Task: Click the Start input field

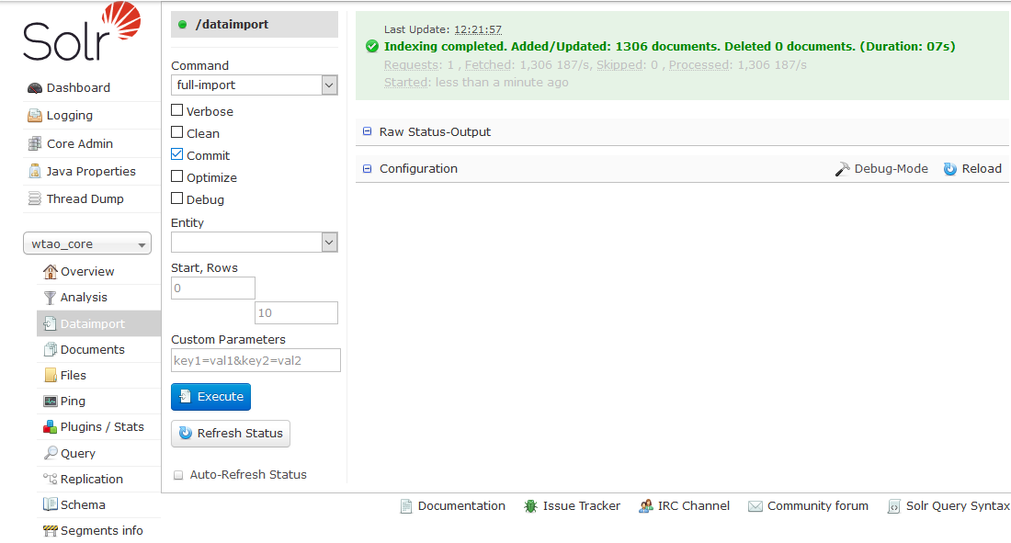Action: tap(213, 288)
